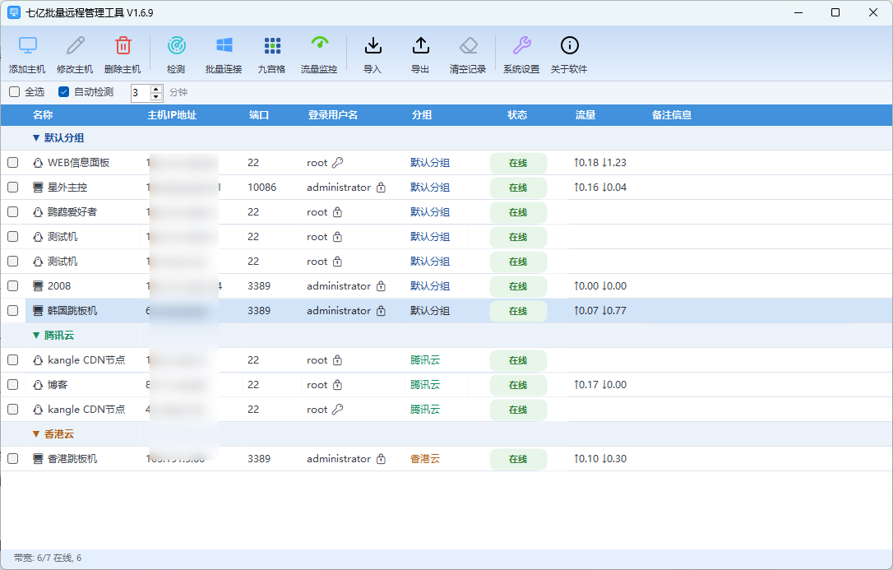
Task: Tick the checkbox for 星外主控 host
Action: click(12, 188)
